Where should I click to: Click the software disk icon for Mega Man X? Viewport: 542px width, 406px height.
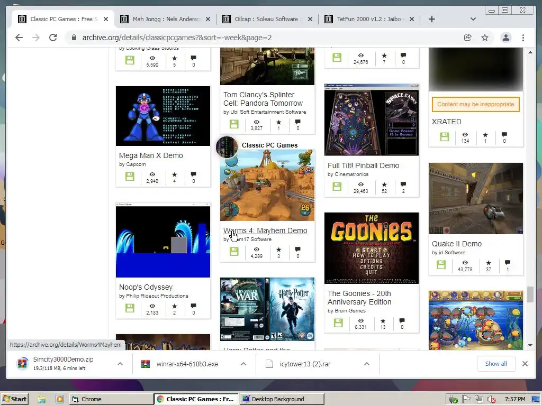(x=130, y=177)
